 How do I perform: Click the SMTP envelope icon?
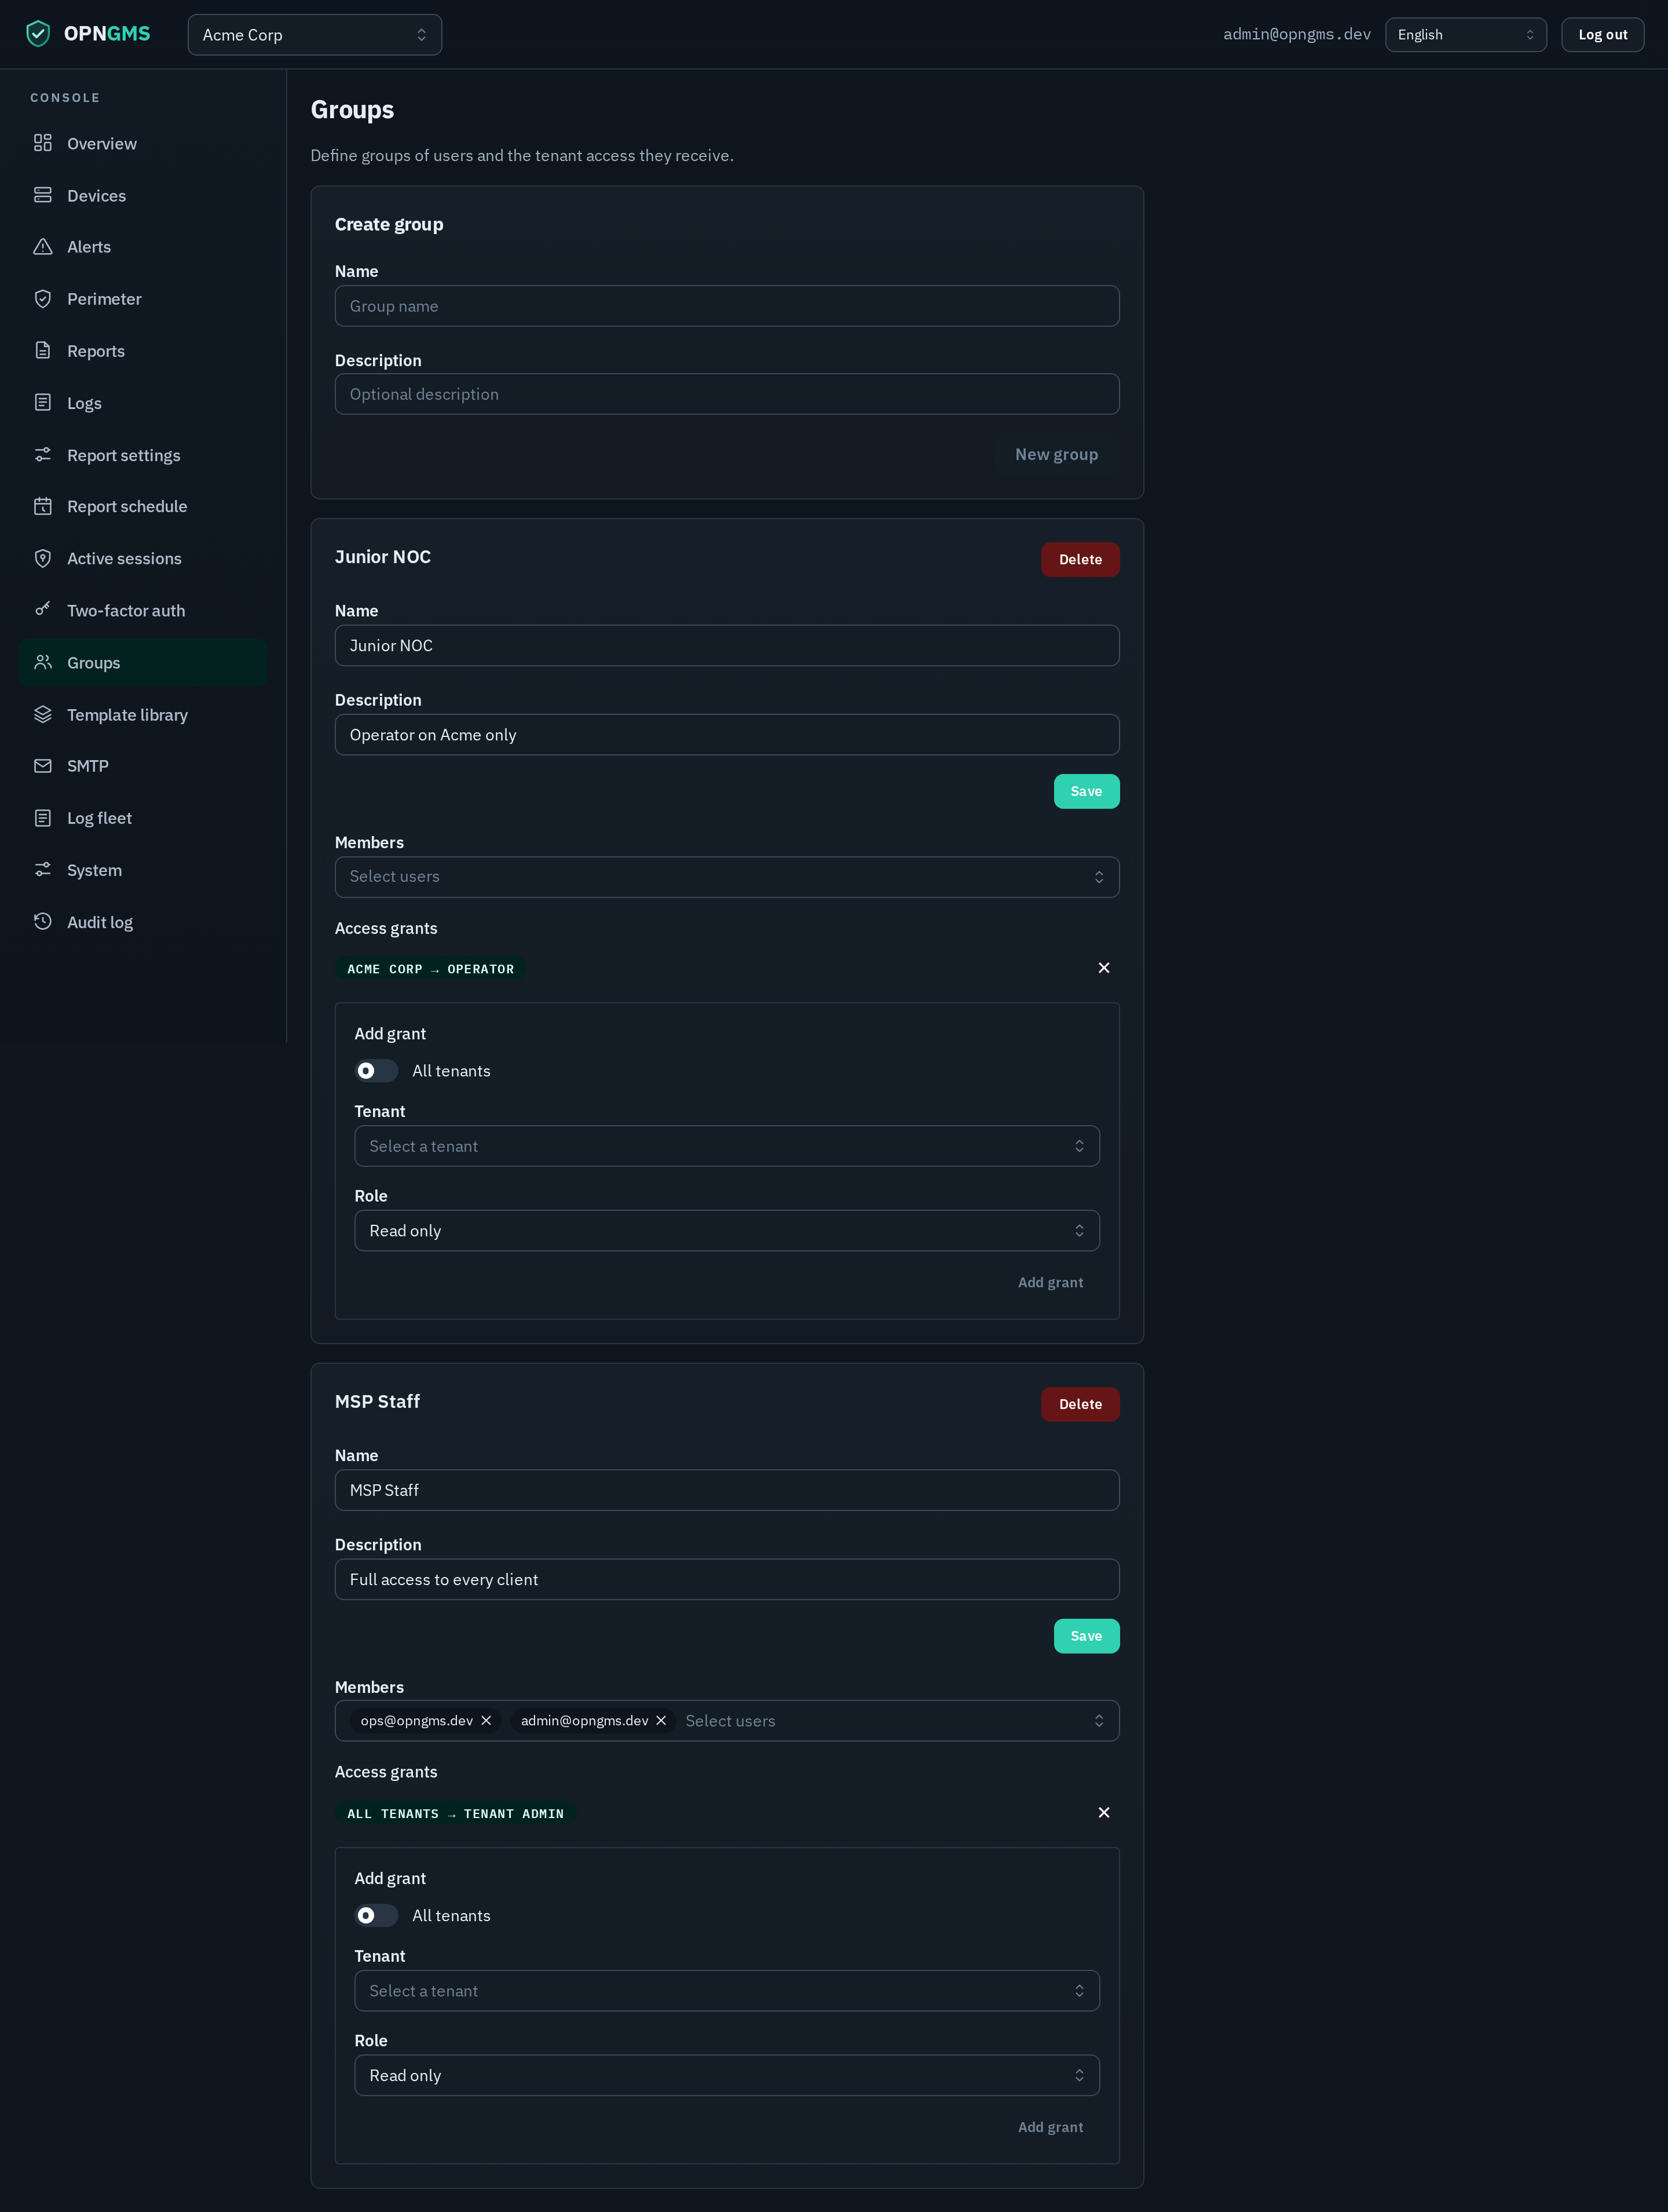(x=43, y=766)
